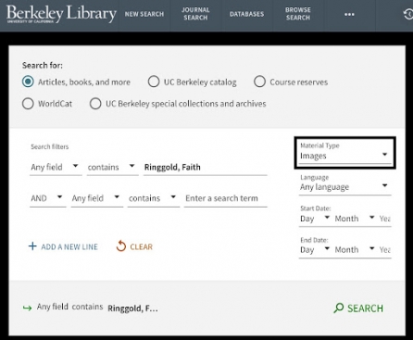Click the circular arrow clear icon
This screenshot has height=340, width=413.
tap(121, 246)
